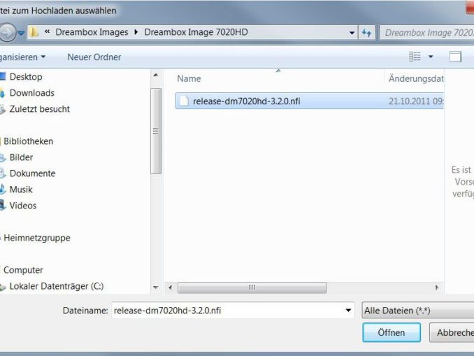Click the date 21.10.2011 of the file
Image resolution: width=474 pixels, height=356 pixels.
(416, 101)
